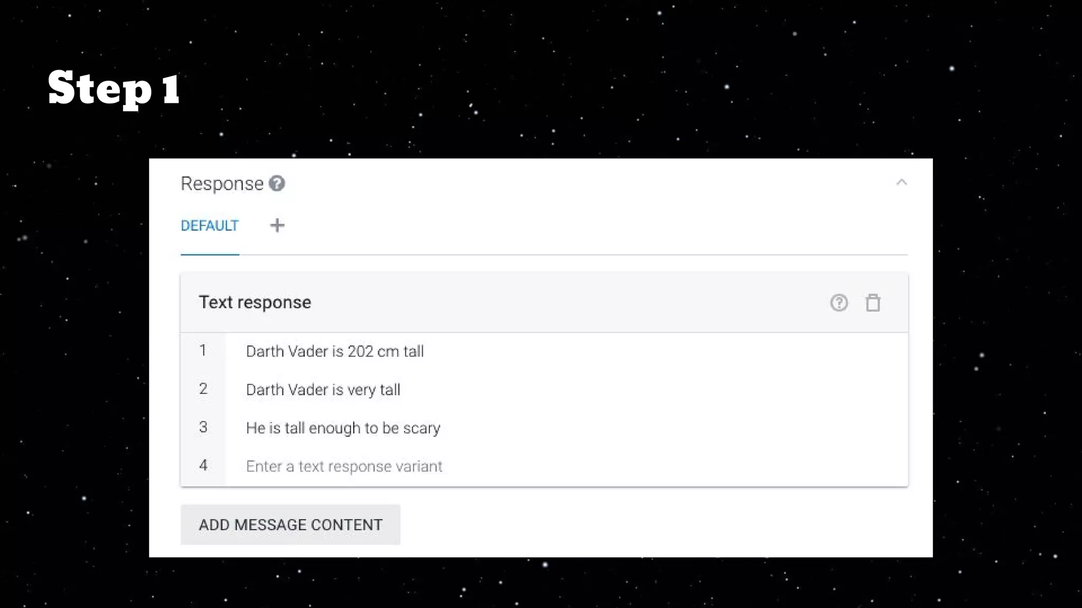Screen dimensions: 1082x608
Task: Click row number 4 in the response list
Action: (203, 465)
